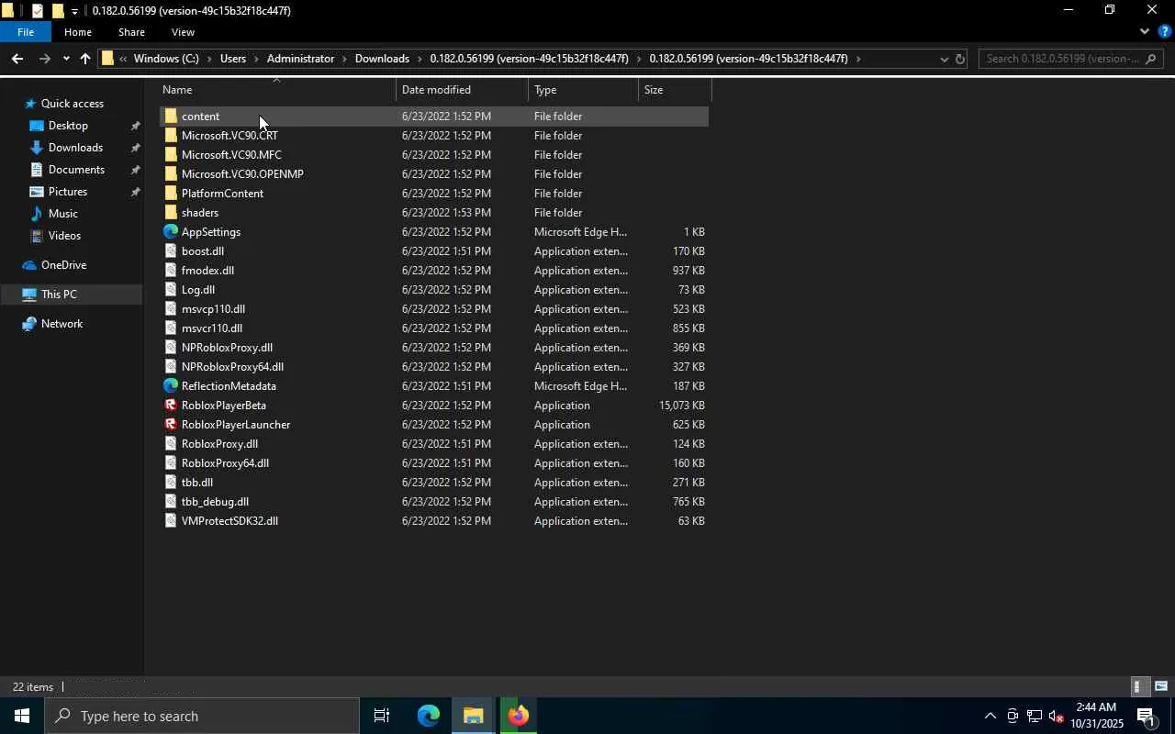Switch to the View ribbon tab
Screen dimensions: 1175x734
(x=183, y=32)
